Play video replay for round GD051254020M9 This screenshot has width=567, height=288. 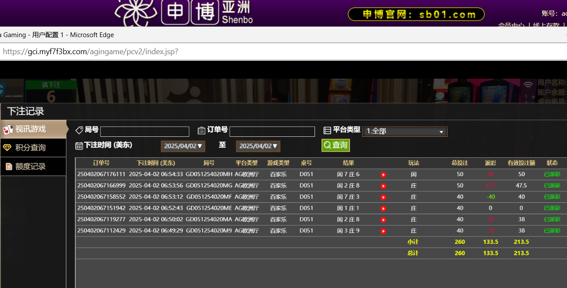(383, 231)
